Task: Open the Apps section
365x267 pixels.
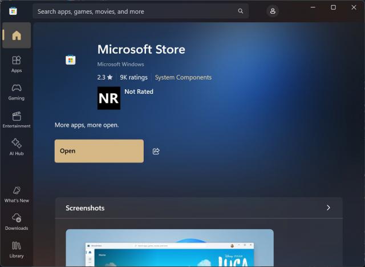Action: pyautogui.click(x=17, y=63)
